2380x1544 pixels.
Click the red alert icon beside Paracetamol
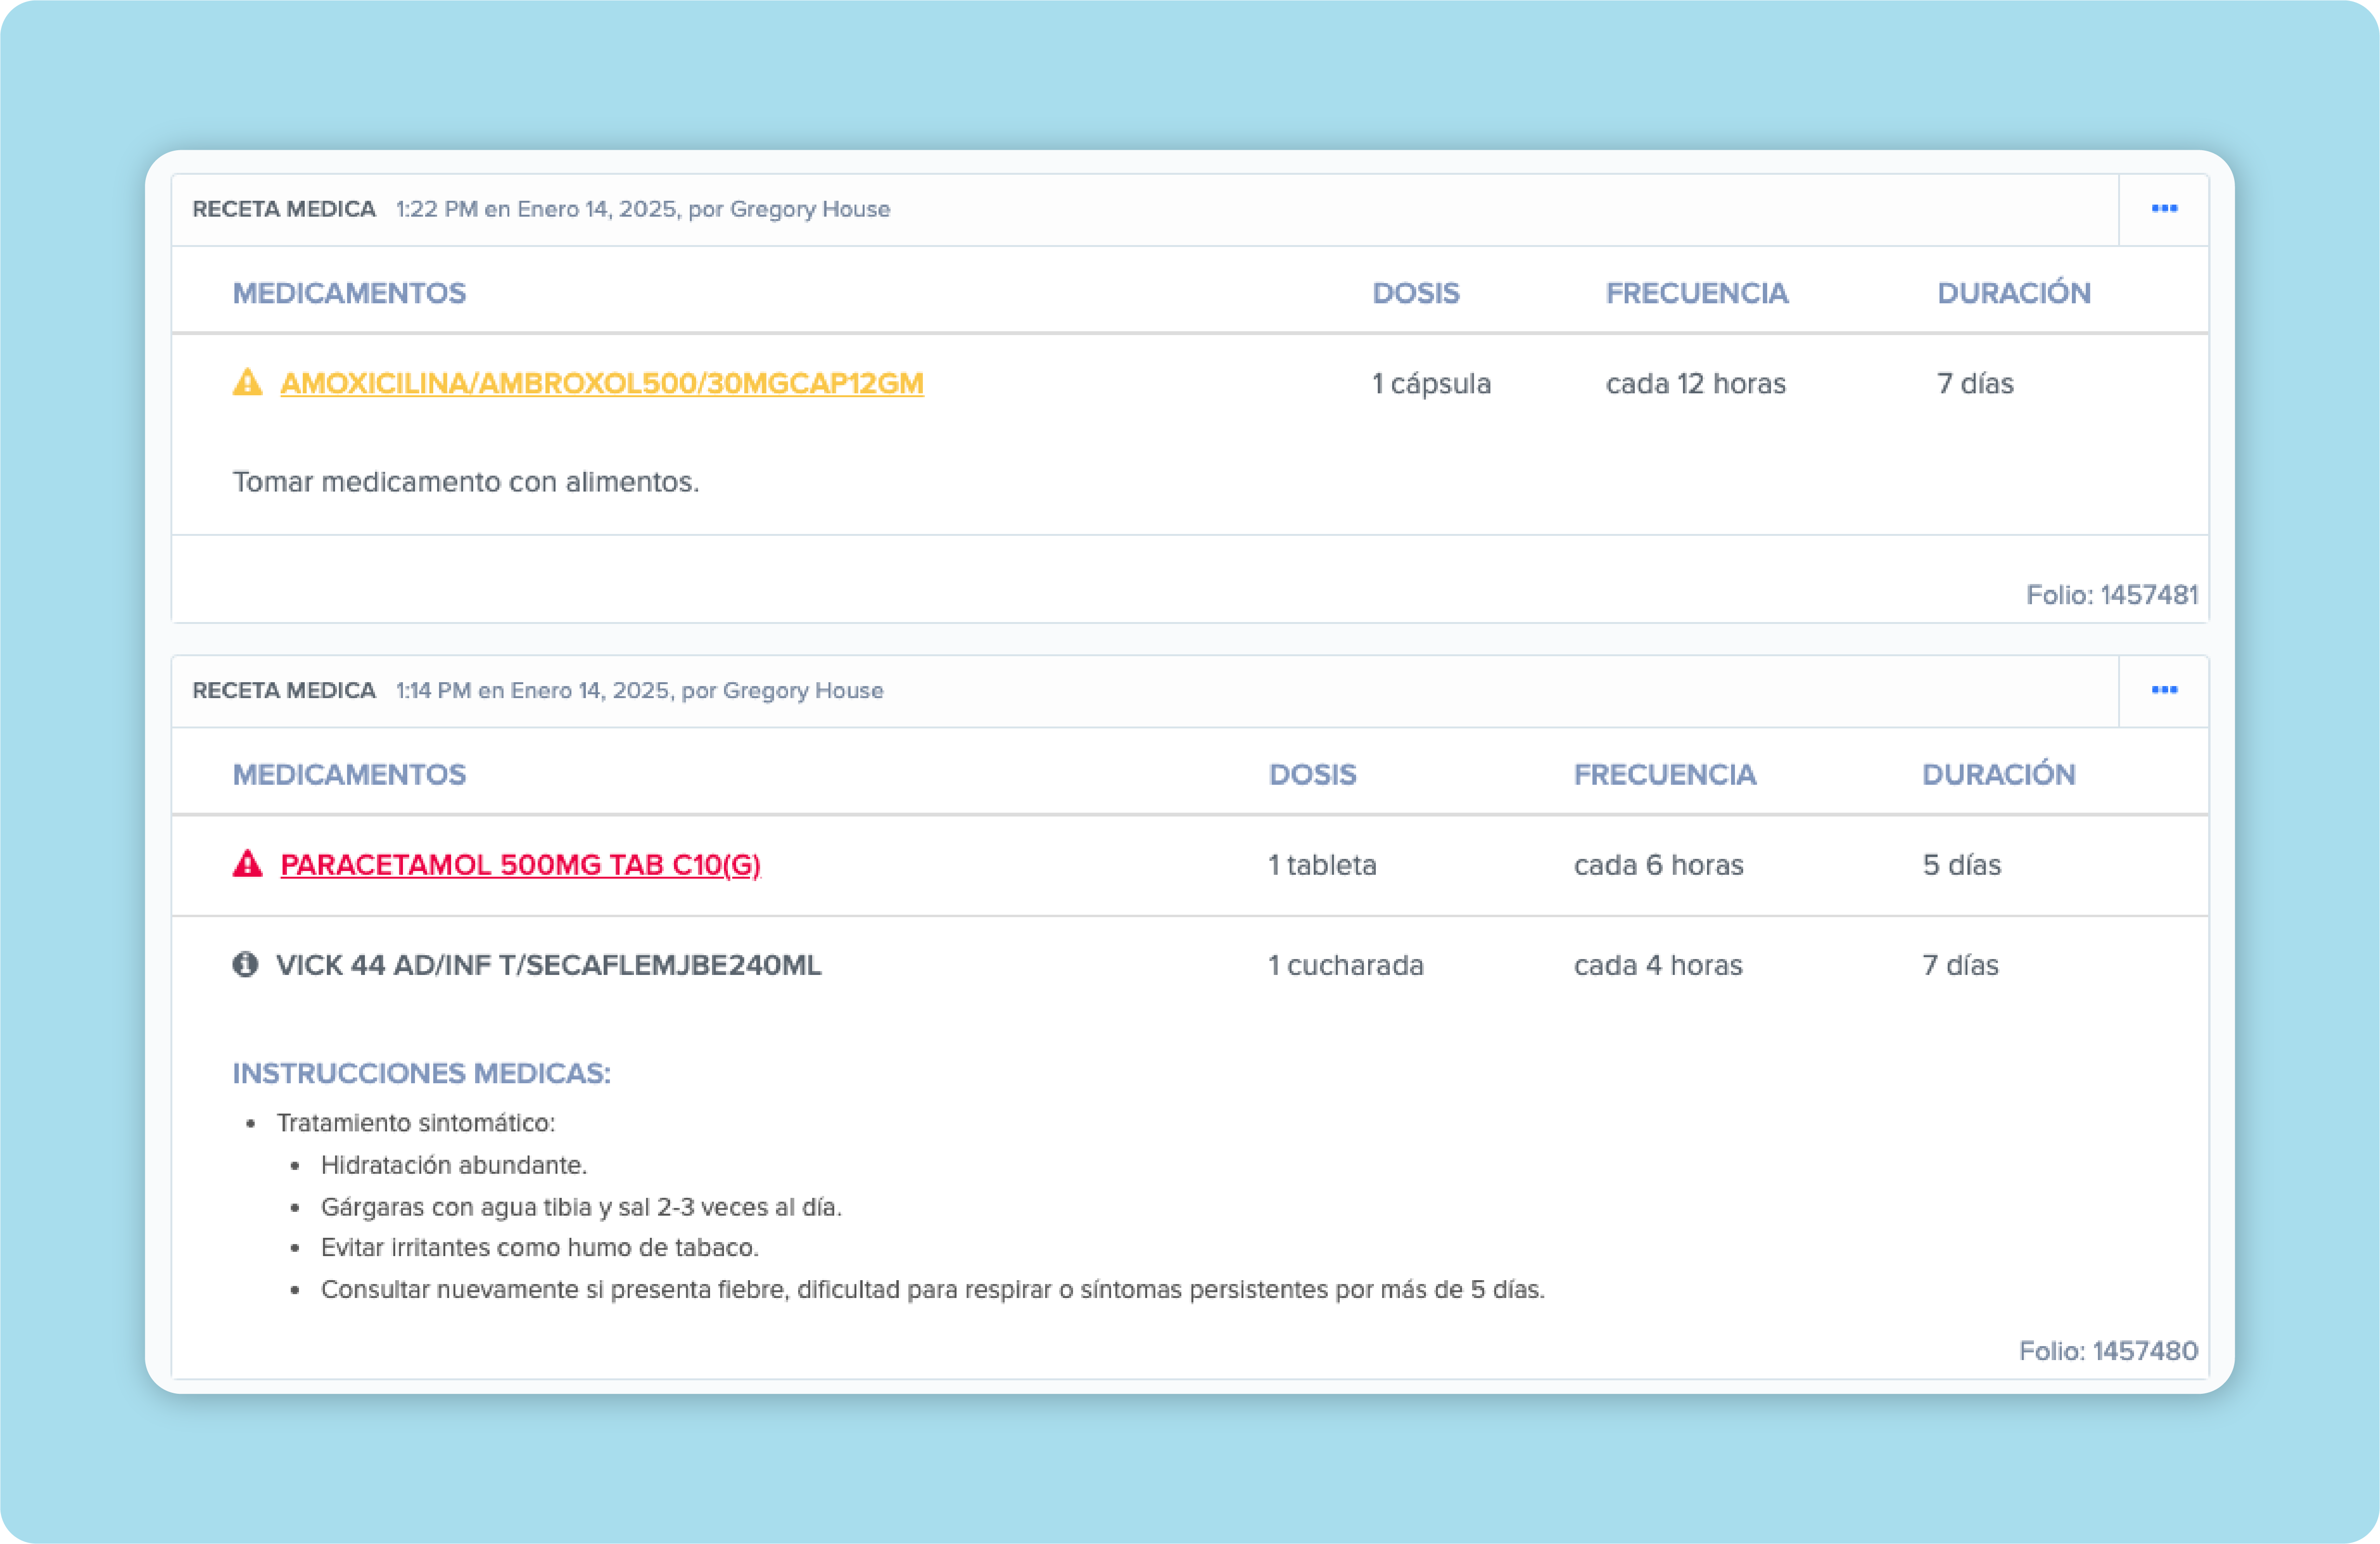tap(247, 864)
